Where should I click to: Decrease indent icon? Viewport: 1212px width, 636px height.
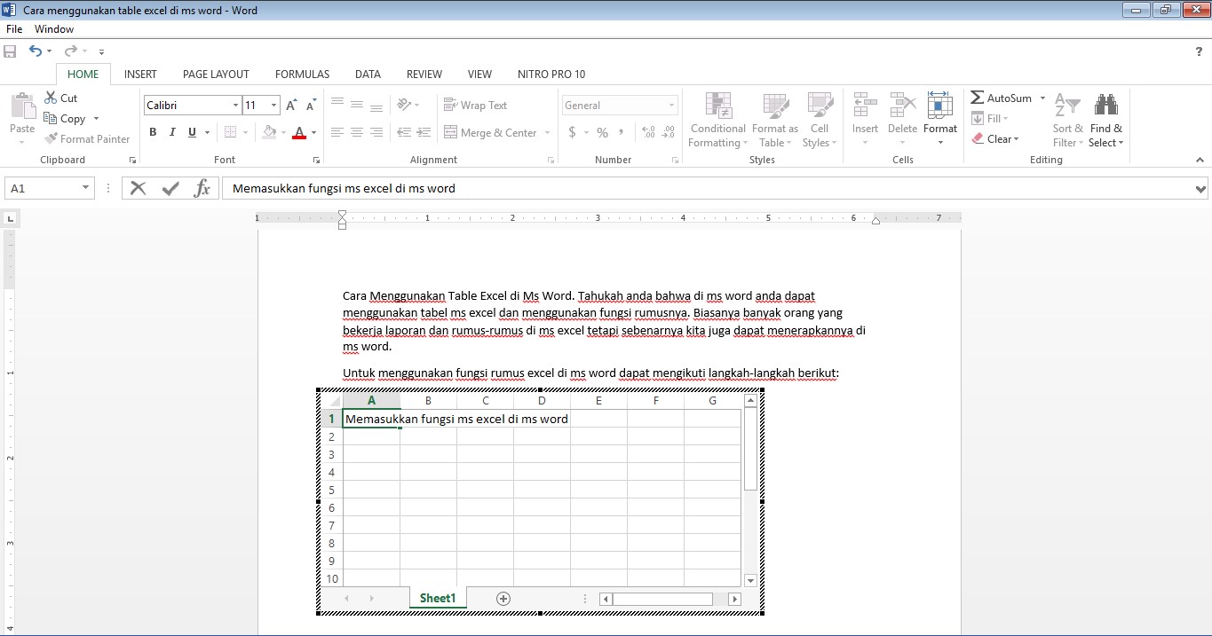(x=404, y=132)
